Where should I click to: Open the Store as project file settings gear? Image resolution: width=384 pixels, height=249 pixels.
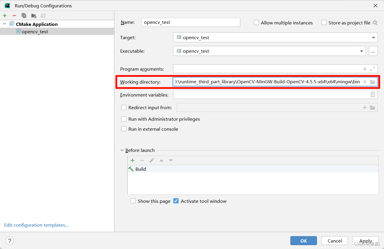[x=375, y=23]
